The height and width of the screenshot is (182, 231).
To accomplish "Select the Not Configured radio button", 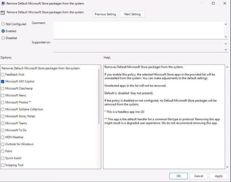I will pos(3,24).
